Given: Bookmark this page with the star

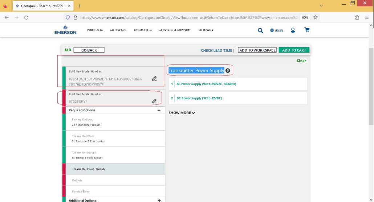Looking at the screenshot, I should click(x=315, y=17).
